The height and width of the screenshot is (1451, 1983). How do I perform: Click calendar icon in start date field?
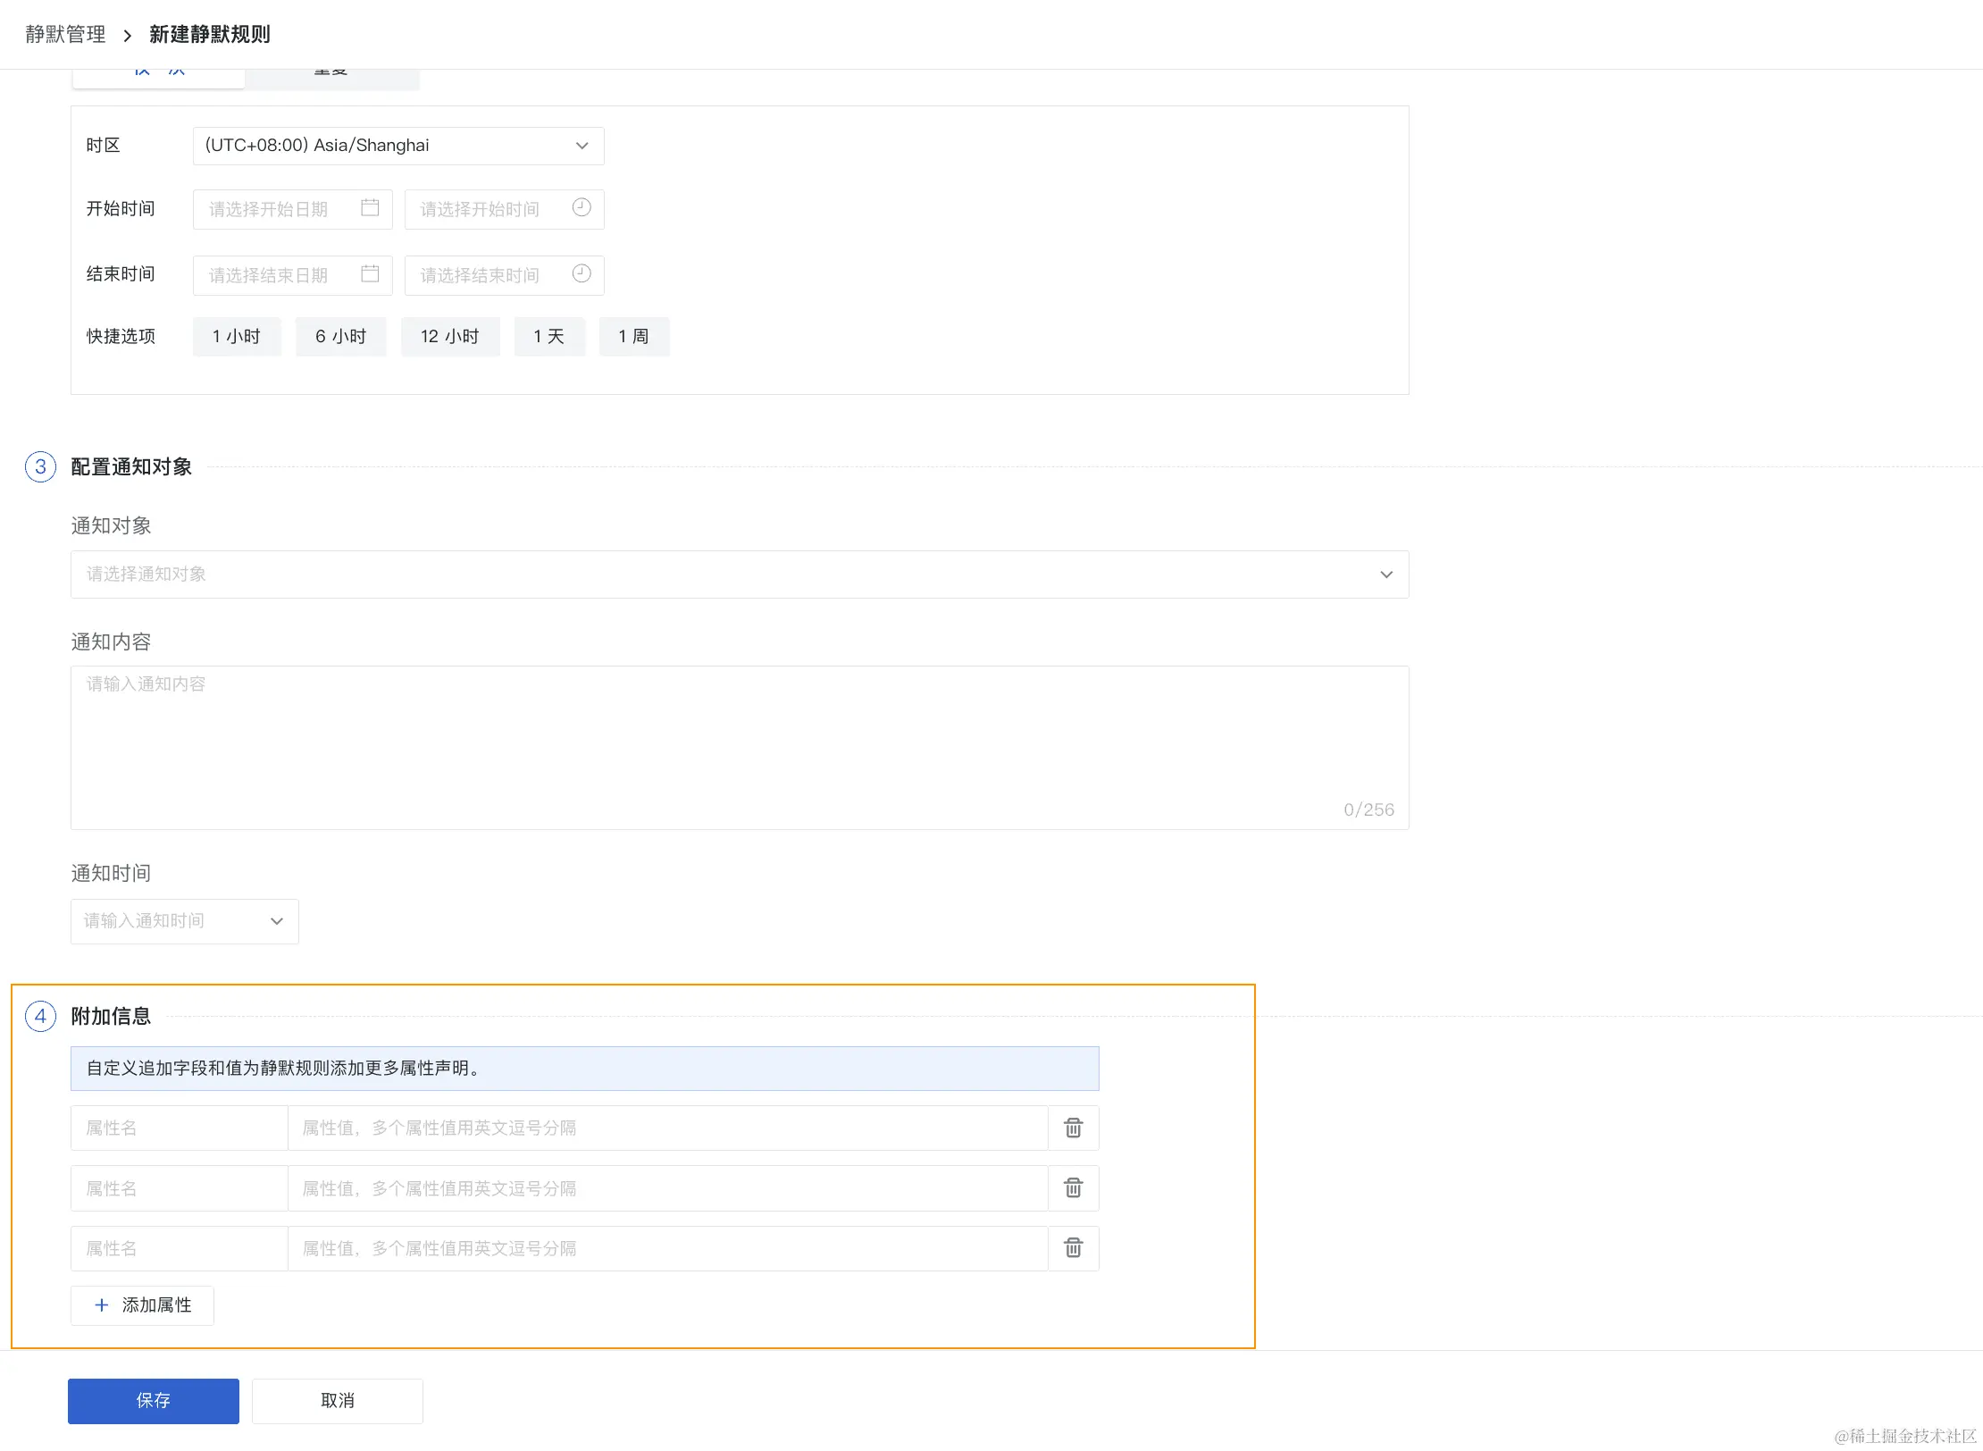click(370, 208)
